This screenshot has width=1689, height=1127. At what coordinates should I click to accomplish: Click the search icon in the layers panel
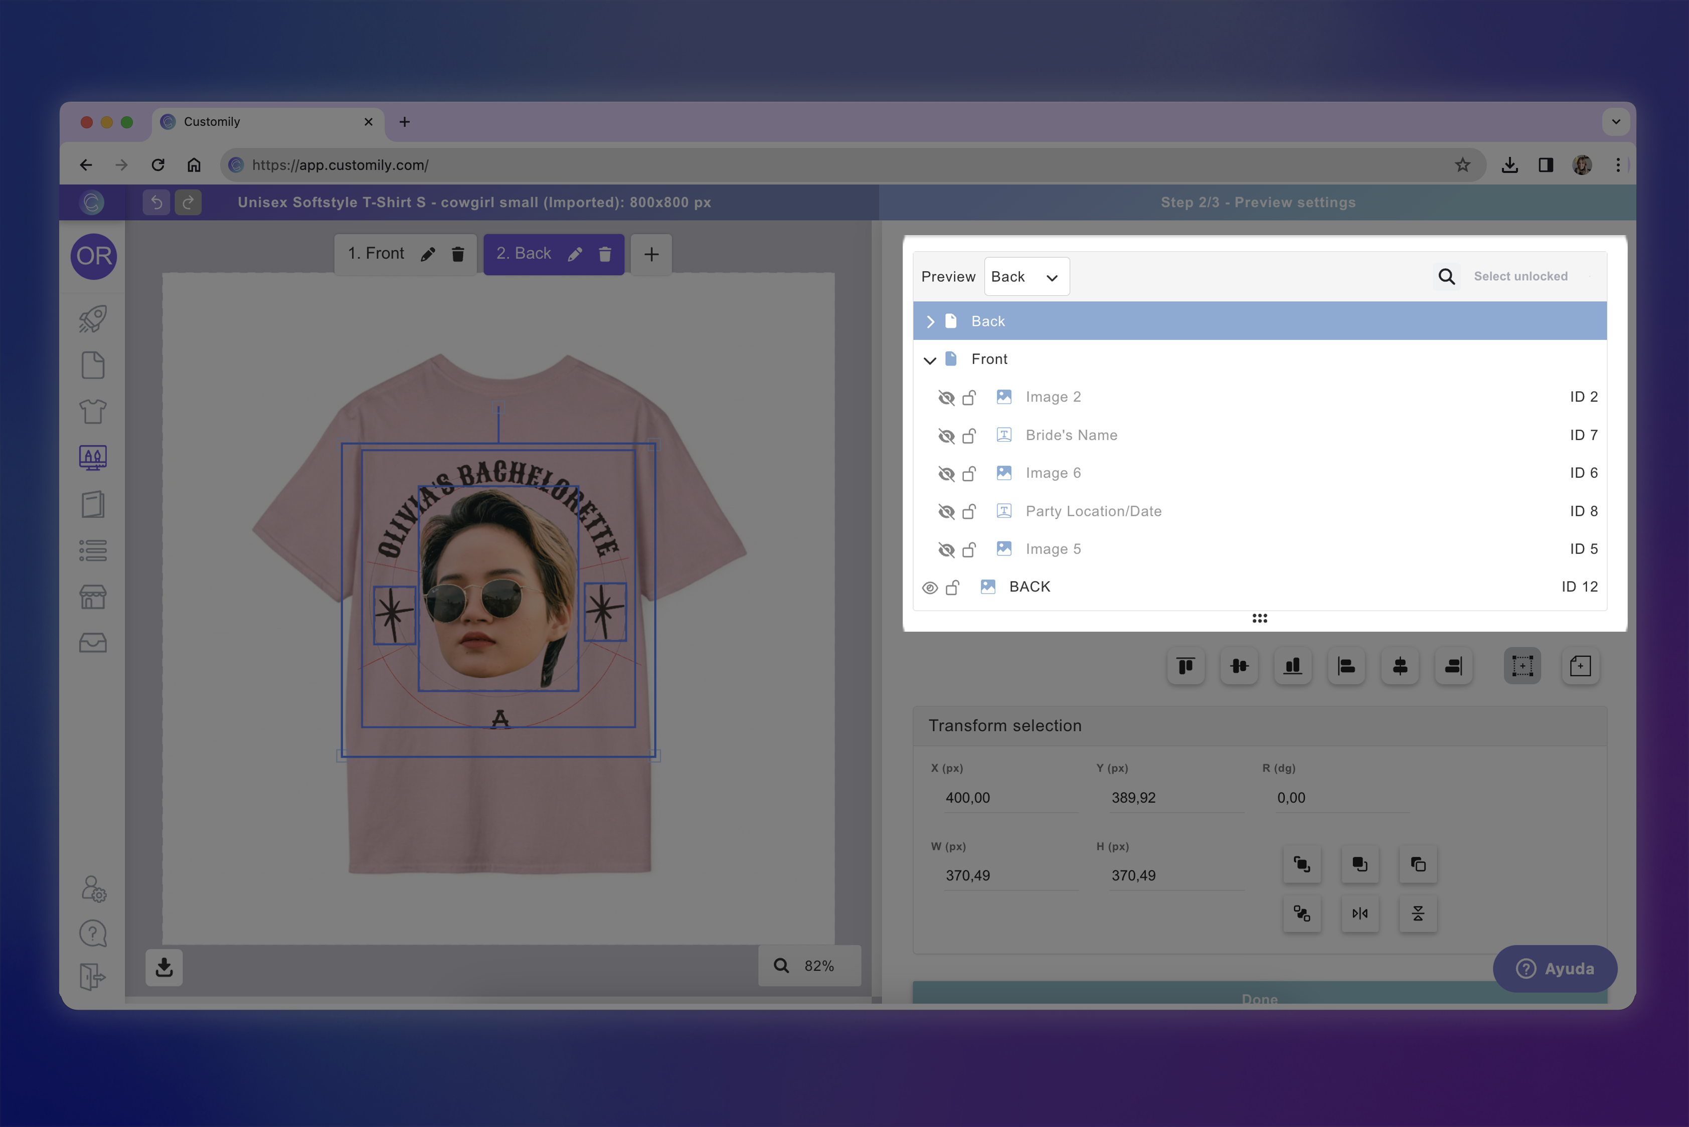[x=1447, y=276]
